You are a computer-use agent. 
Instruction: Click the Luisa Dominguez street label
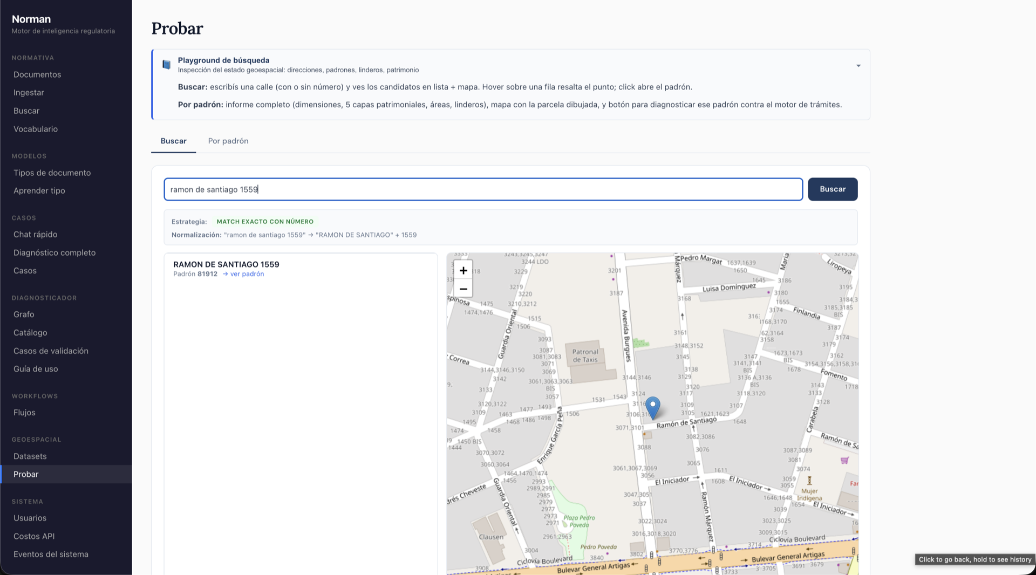[729, 287]
